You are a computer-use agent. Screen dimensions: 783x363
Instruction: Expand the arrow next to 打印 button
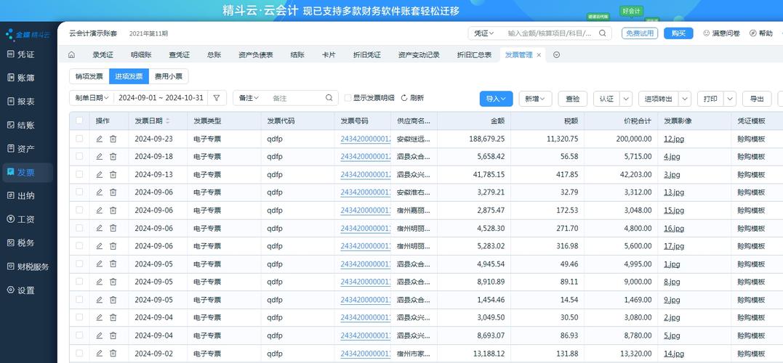pyautogui.click(x=730, y=99)
